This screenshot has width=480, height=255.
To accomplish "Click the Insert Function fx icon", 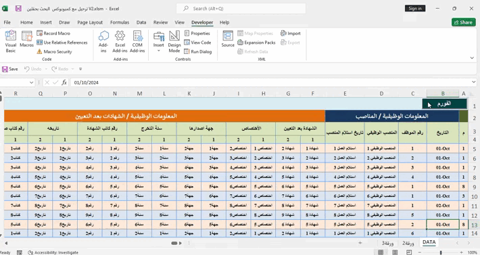I will [64, 82].
